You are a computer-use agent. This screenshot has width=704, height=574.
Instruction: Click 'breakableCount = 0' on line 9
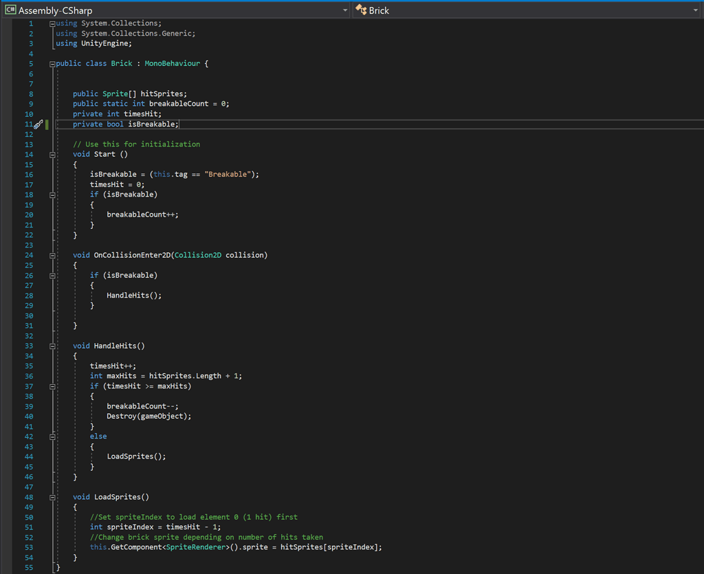(187, 104)
